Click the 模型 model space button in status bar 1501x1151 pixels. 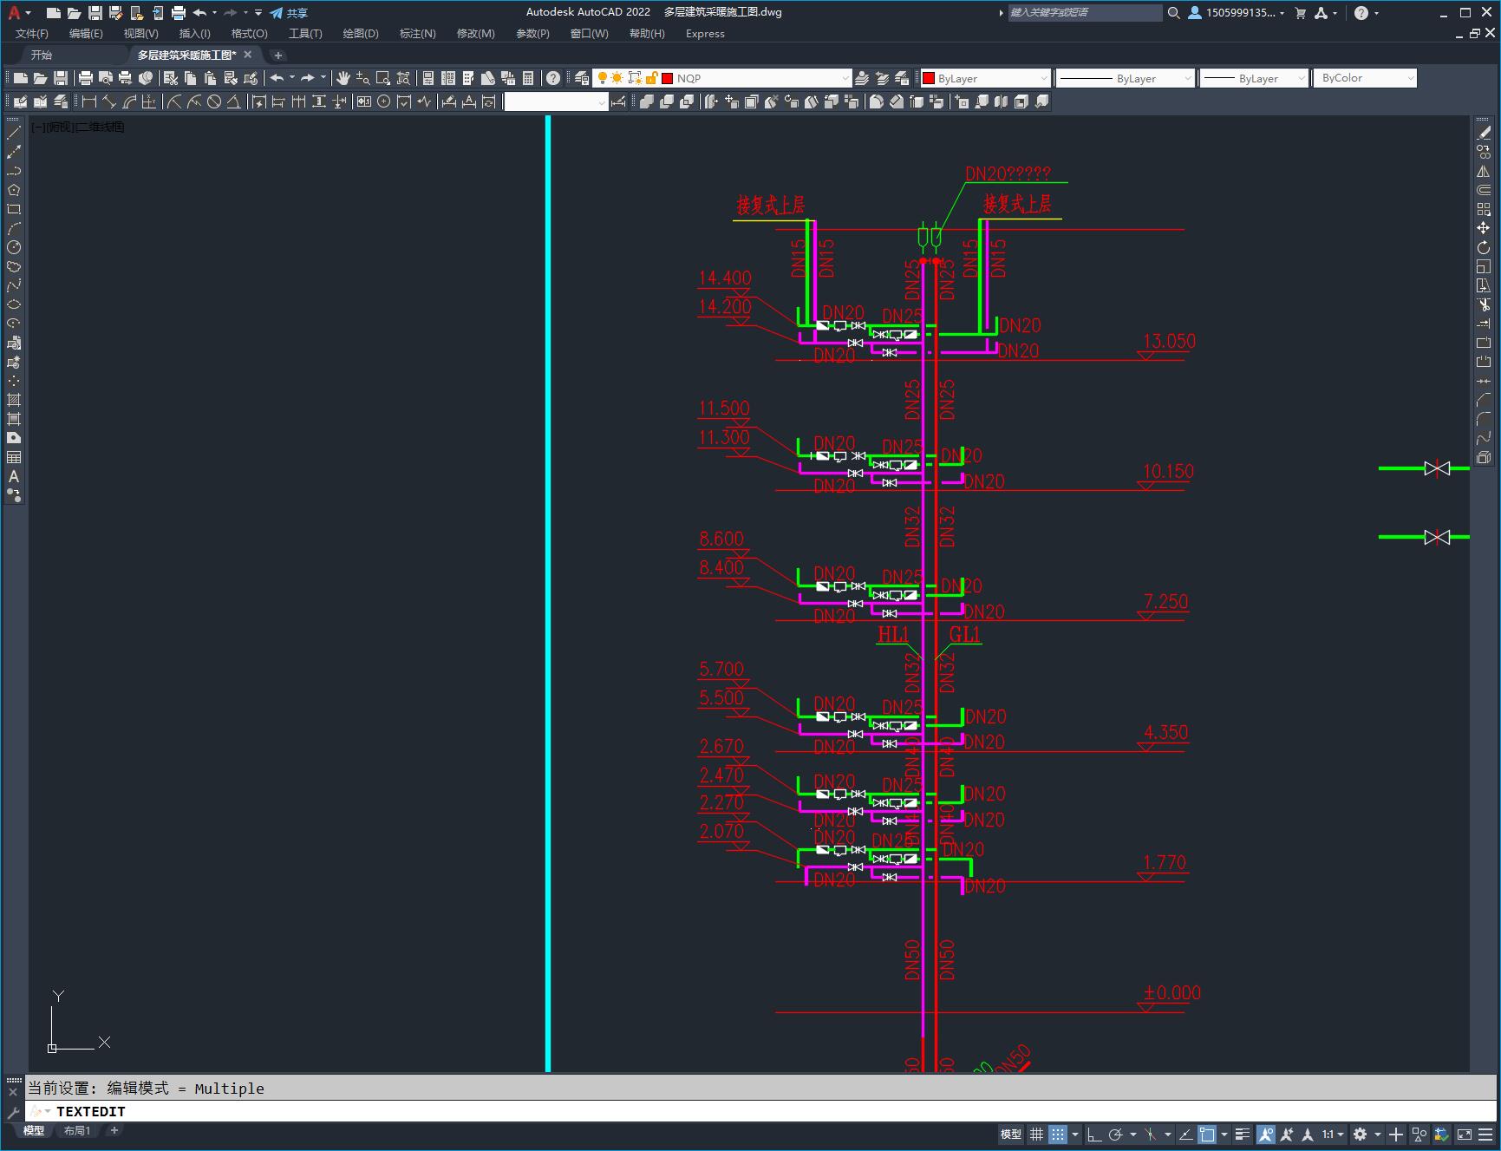pos(1011,1134)
